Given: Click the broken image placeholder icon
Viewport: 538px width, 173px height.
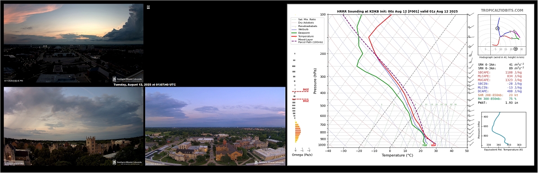Looking at the screenshot, I should (x=148, y=7).
